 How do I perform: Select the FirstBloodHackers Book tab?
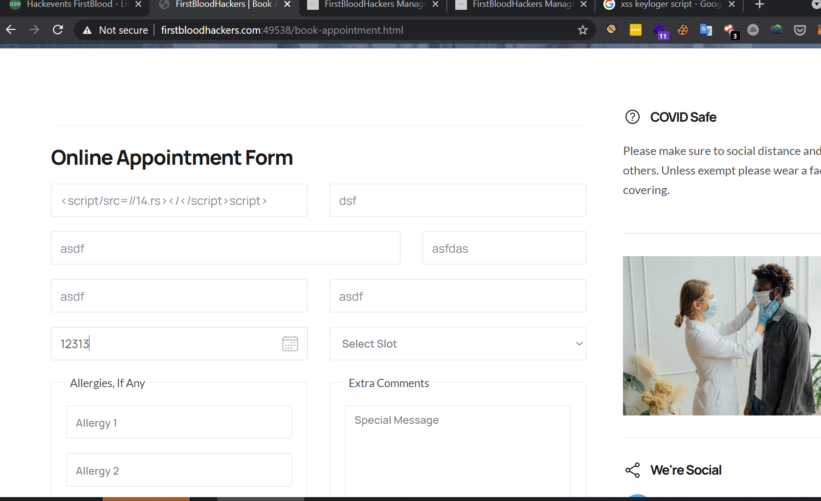[x=224, y=4]
